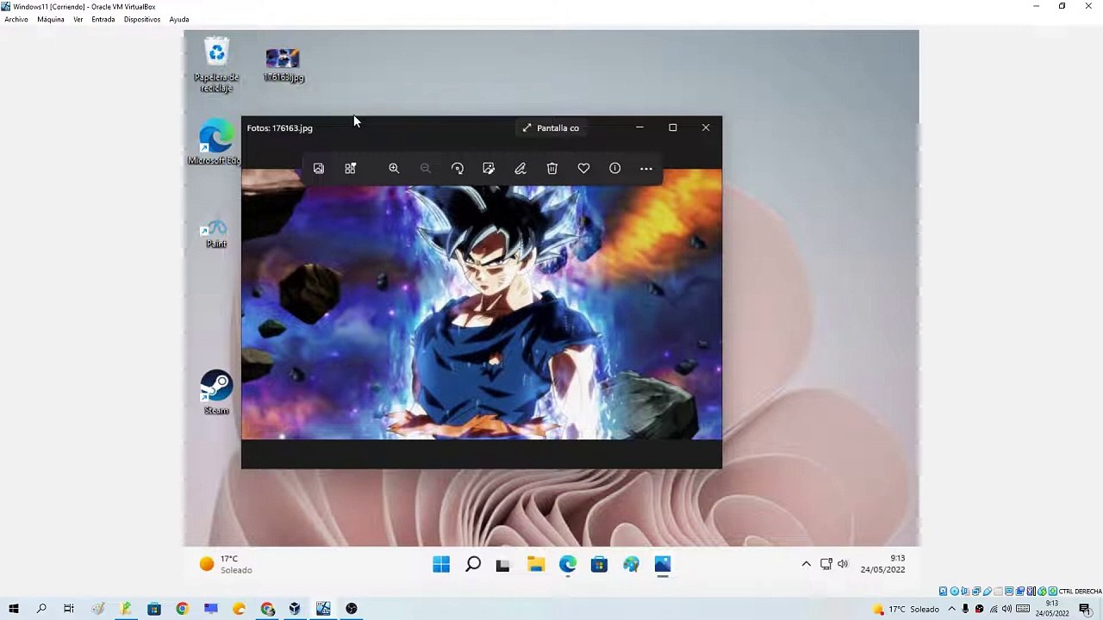Open the Windows 11 Start menu in the VM

pos(441,565)
